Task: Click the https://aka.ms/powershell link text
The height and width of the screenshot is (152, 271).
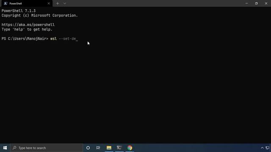Action: coord(28,24)
